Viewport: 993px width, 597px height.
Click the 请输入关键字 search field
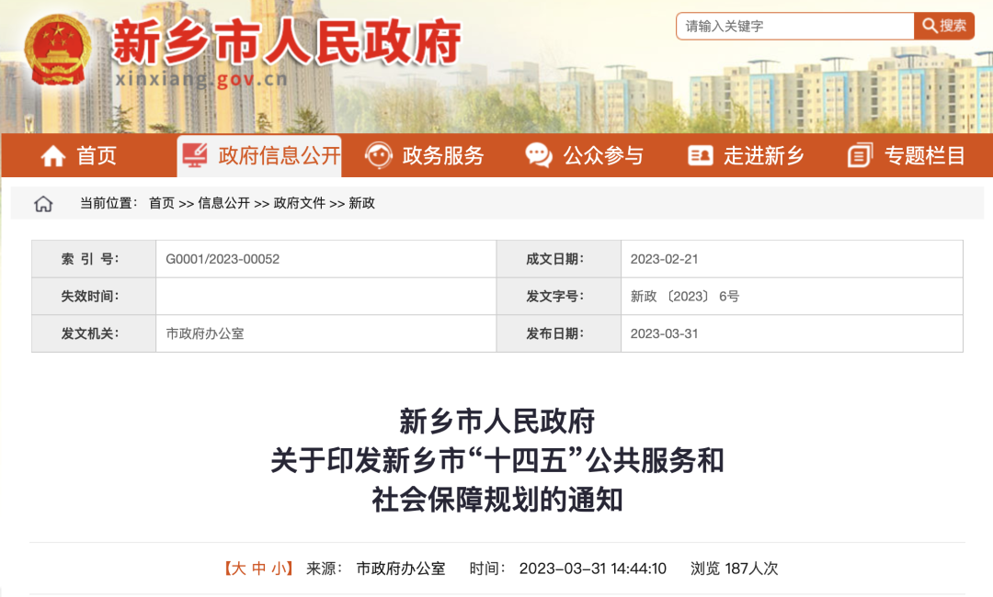click(x=795, y=26)
